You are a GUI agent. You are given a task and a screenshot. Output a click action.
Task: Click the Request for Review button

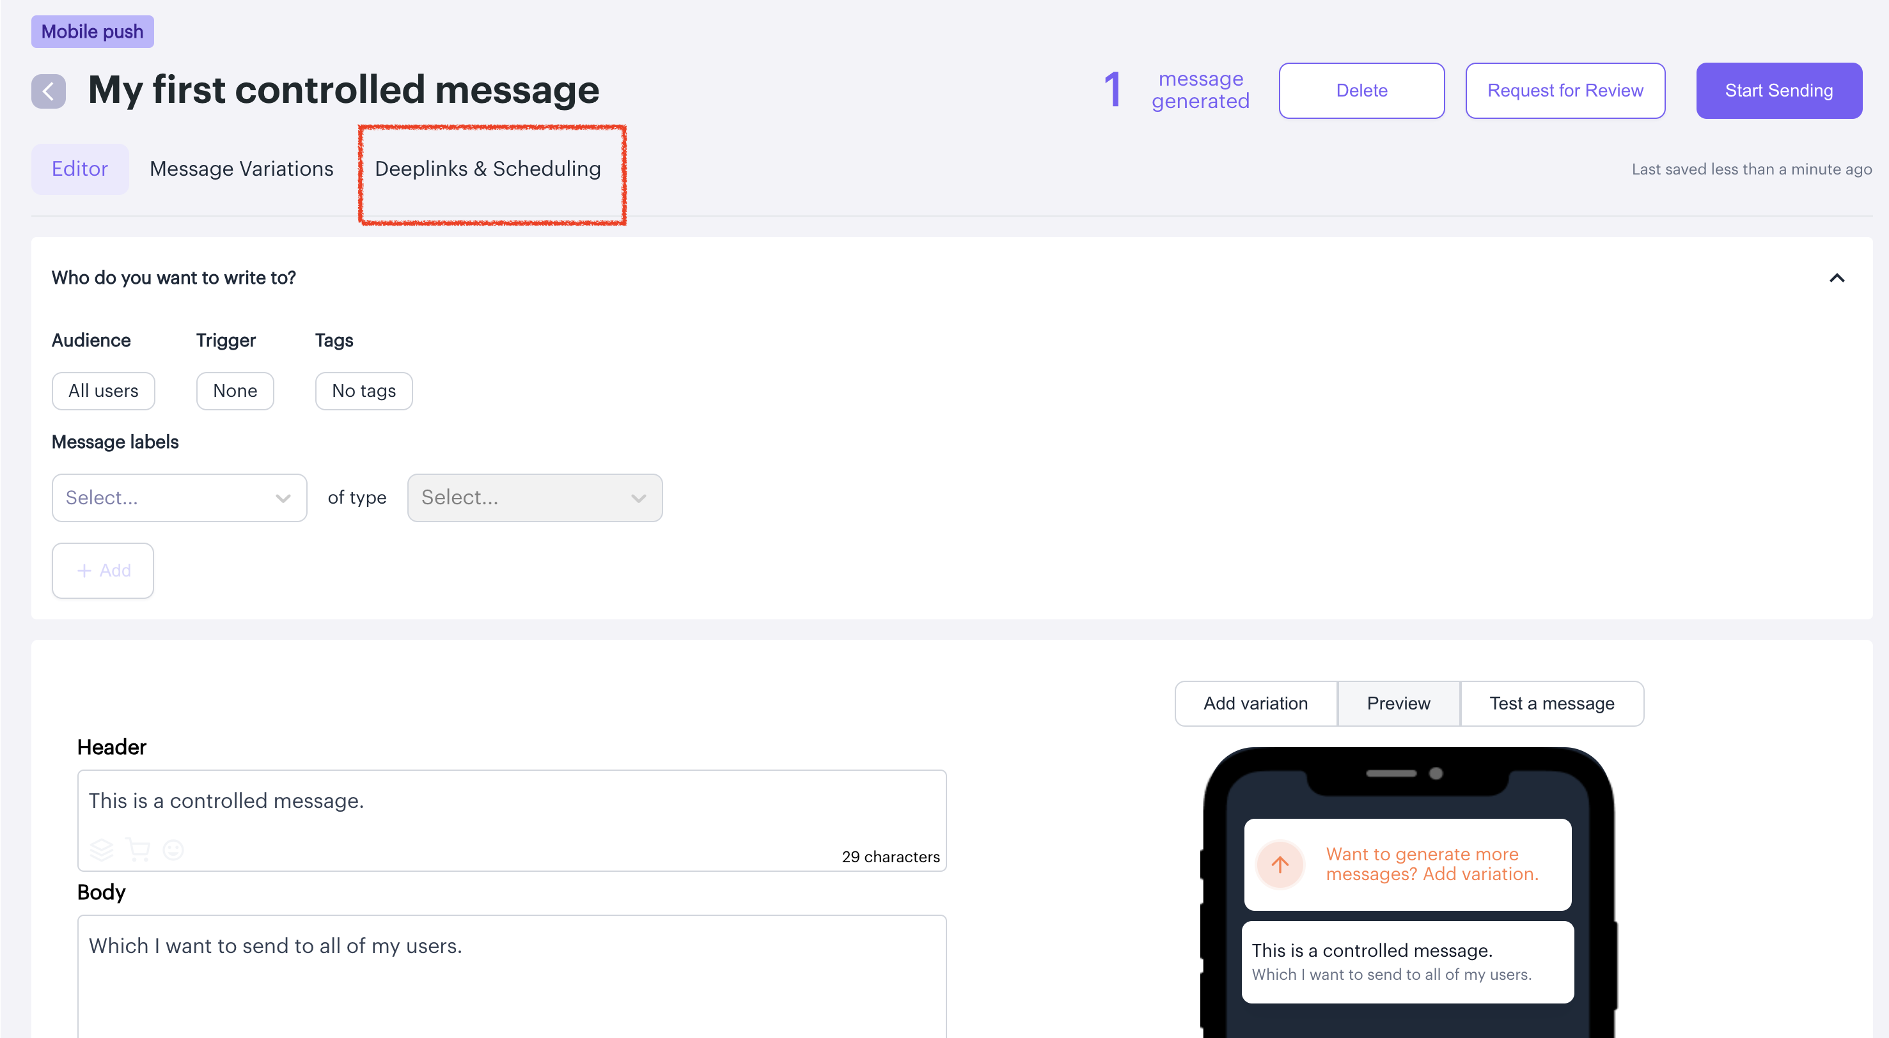pos(1564,90)
